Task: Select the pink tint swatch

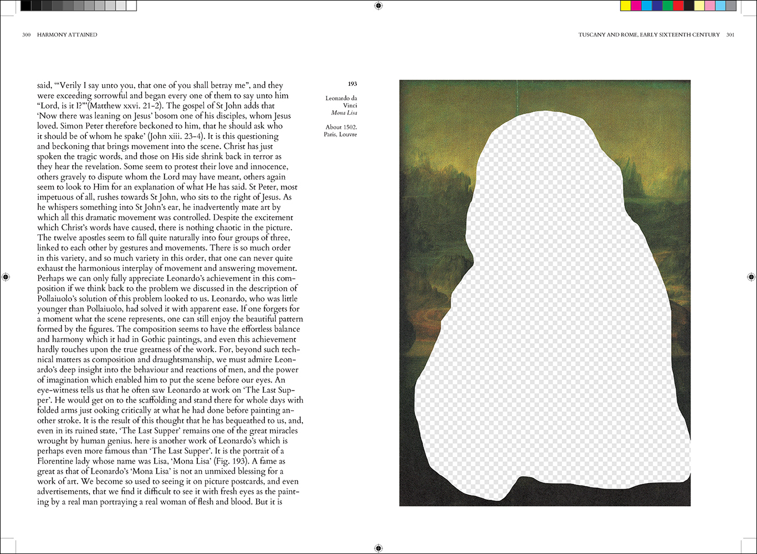Action: 710,6
